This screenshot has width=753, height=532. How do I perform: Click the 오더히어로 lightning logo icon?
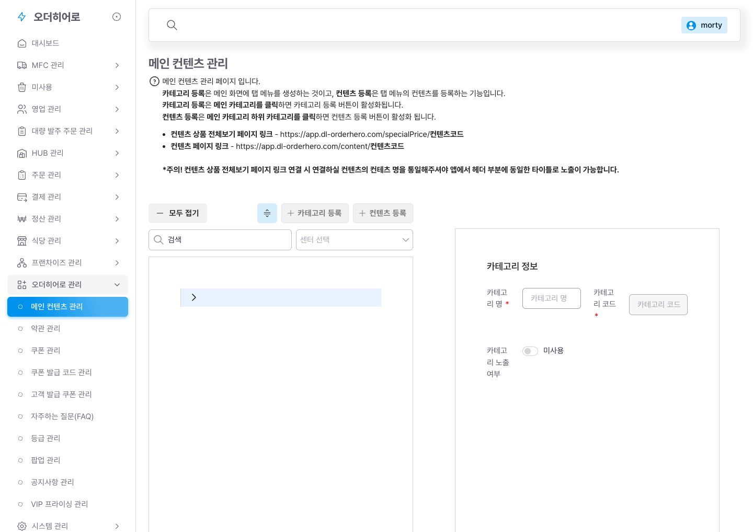[x=22, y=17]
